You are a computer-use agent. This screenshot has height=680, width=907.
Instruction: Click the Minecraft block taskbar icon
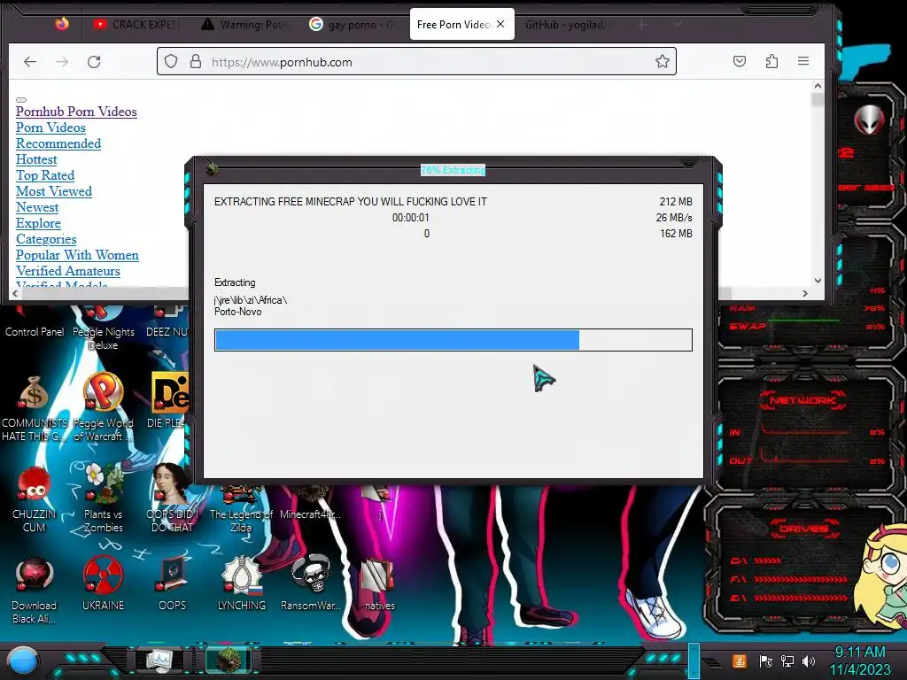(x=228, y=661)
